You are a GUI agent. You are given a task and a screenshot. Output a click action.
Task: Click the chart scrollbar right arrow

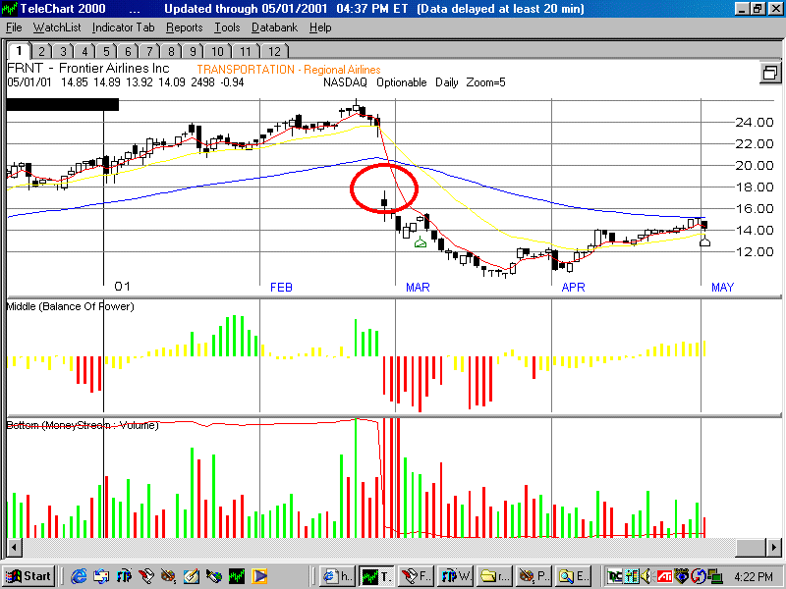click(x=773, y=547)
